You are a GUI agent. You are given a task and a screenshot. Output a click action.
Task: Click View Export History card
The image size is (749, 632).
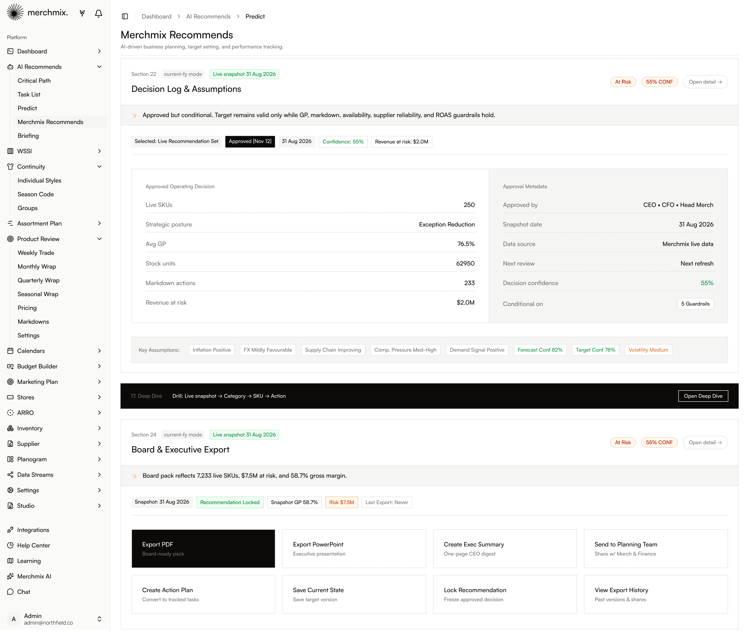click(656, 594)
